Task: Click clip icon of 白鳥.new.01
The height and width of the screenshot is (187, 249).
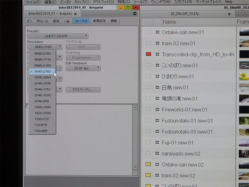Action: click(157, 87)
